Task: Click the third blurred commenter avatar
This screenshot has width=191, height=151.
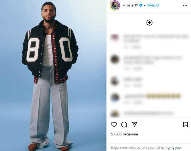Action: (115, 81)
